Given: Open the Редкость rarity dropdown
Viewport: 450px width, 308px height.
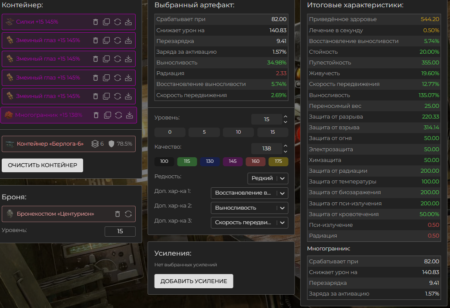Looking at the screenshot, I should (x=267, y=178).
